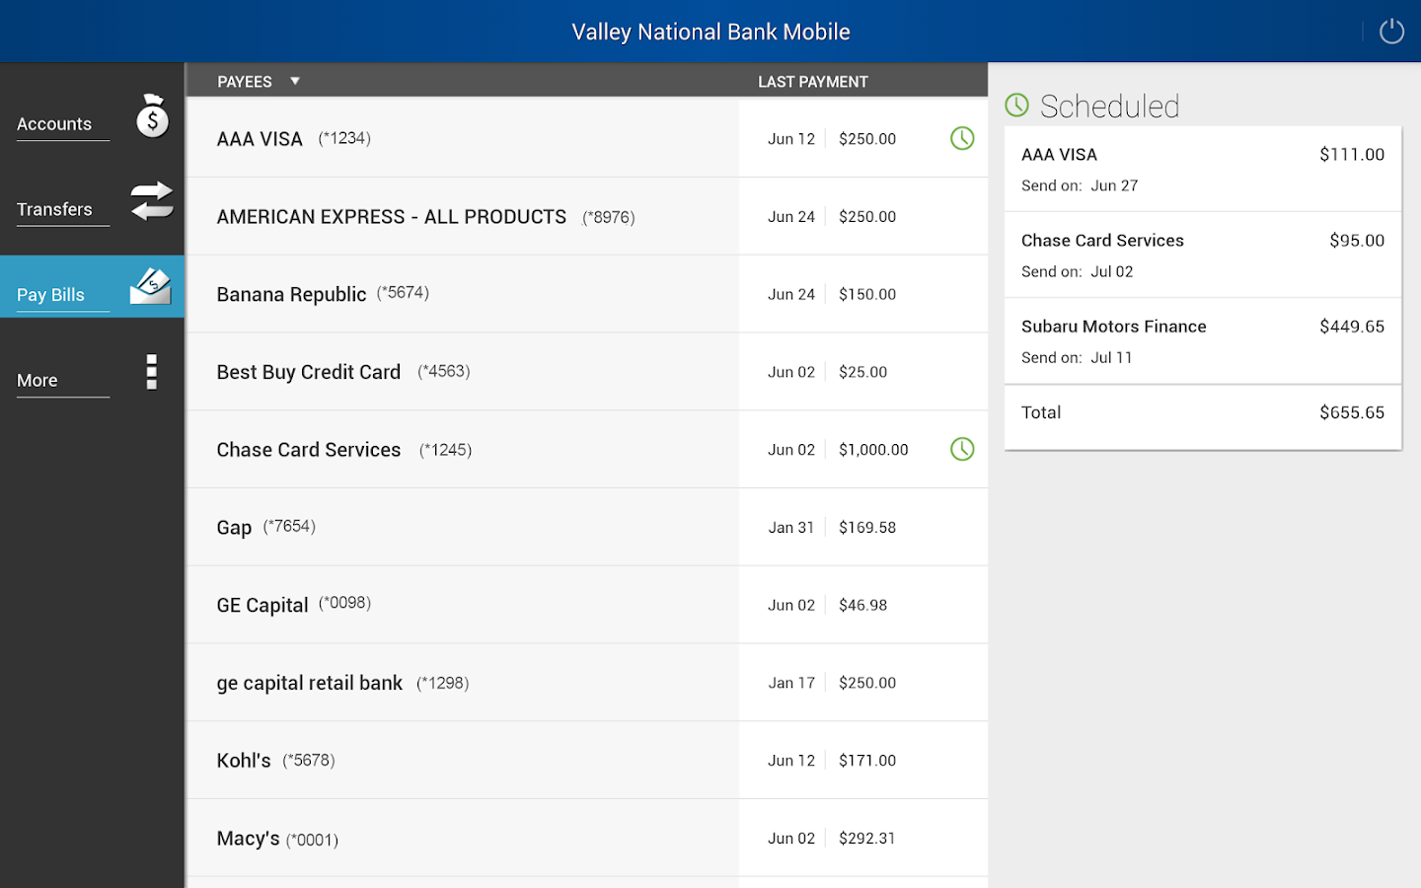Open scheduled Subaru Motors Finance payment

click(1202, 340)
